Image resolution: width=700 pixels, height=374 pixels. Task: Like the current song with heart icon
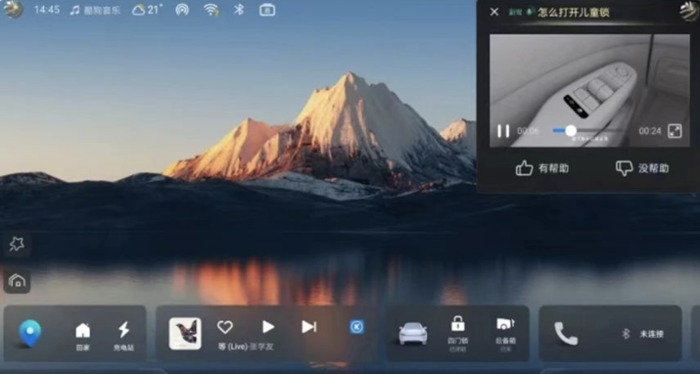pos(225,327)
